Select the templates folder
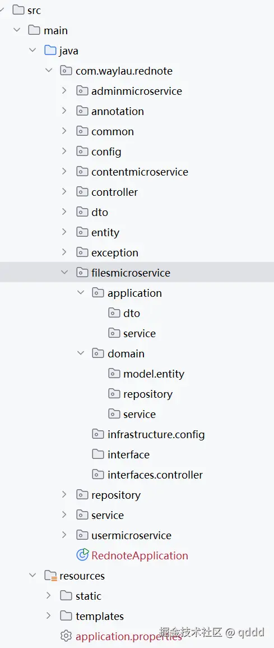The width and height of the screenshot is (274, 648). click(x=99, y=616)
